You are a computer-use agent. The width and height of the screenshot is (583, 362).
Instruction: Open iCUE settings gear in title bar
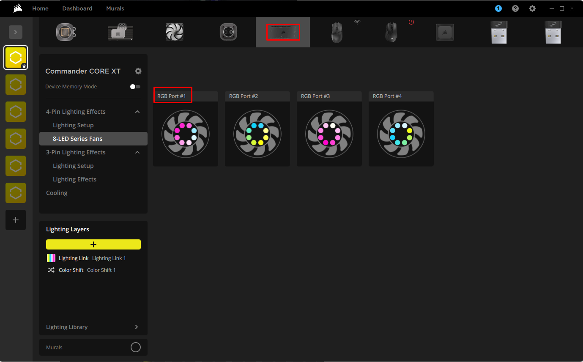[532, 8]
